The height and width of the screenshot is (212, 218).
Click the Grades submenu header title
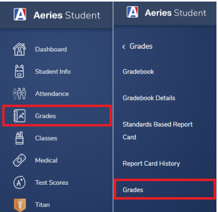(x=141, y=46)
